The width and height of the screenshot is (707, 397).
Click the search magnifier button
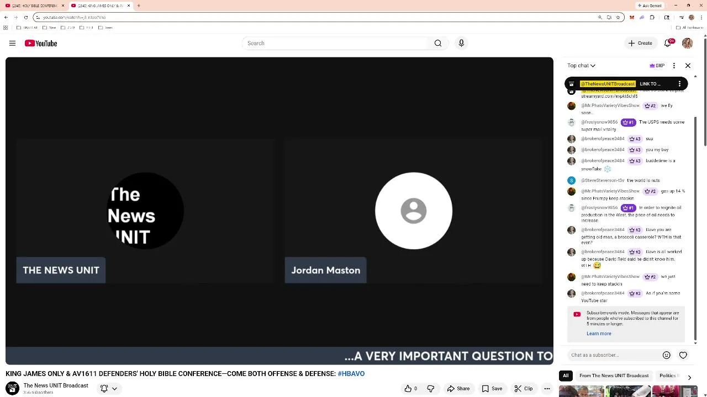pyautogui.click(x=438, y=43)
